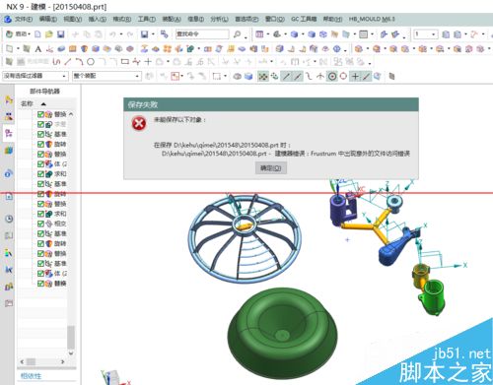The height and width of the screenshot is (385, 493).
Task: Click the NX logo icon before 文件
Action: pos(8,19)
